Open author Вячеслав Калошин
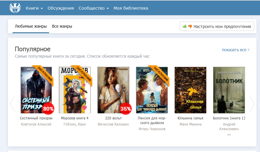This screenshot has width=260, height=152. 113,124
